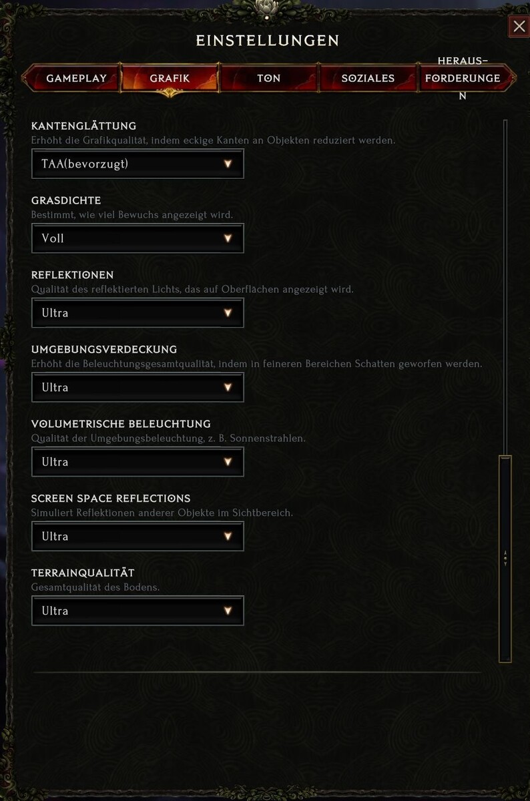The width and height of the screenshot is (530, 801).
Task: Open the Ton settings tab
Action: click(x=269, y=78)
